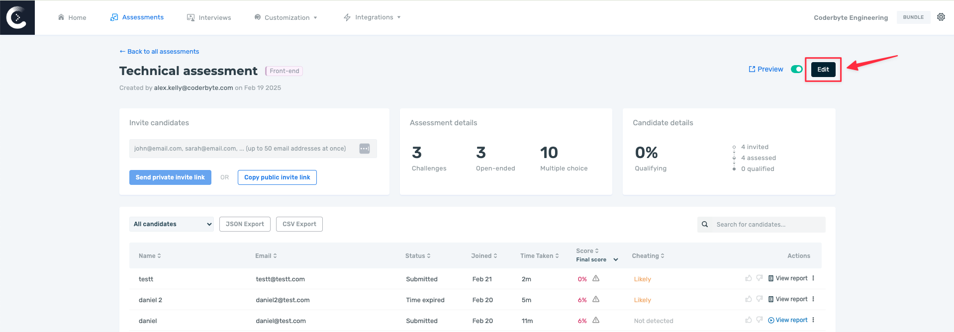
Task: Click warning icon beside testt's 0% score
Action: [x=596, y=279]
